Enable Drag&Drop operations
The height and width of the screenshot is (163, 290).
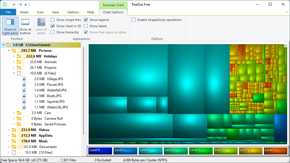click(x=133, y=20)
